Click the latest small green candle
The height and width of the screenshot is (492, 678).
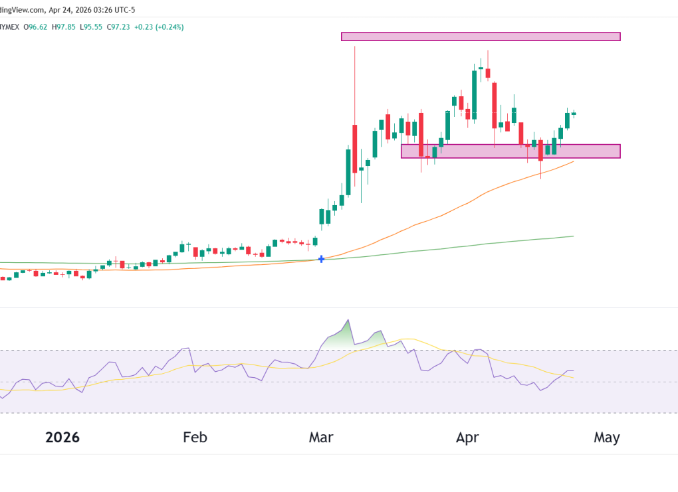tap(574, 114)
